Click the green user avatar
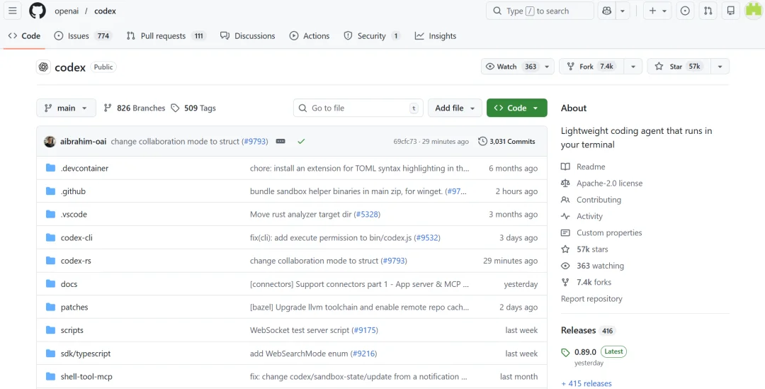This screenshot has height=389, width=765. coord(753,11)
